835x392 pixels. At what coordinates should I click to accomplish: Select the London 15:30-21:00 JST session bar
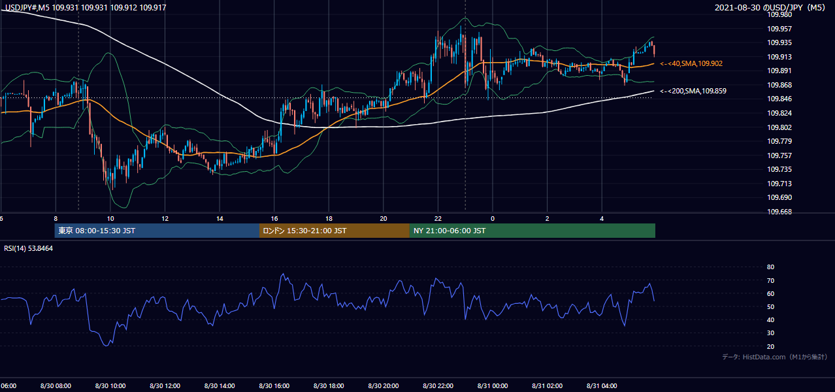335,231
